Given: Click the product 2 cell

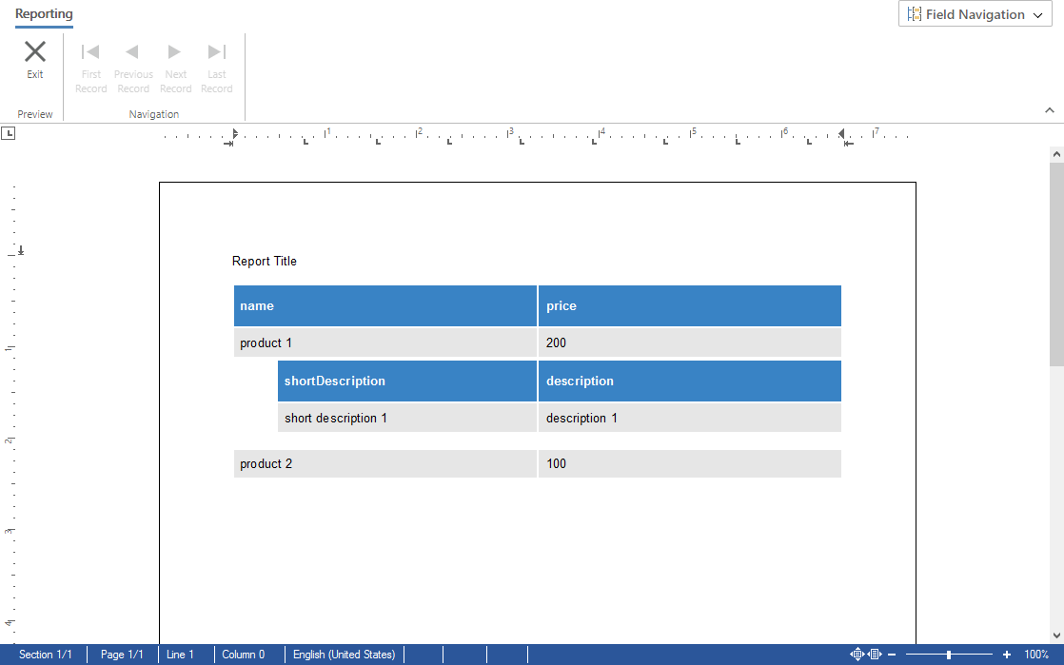Looking at the screenshot, I should (x=385, y=463).
